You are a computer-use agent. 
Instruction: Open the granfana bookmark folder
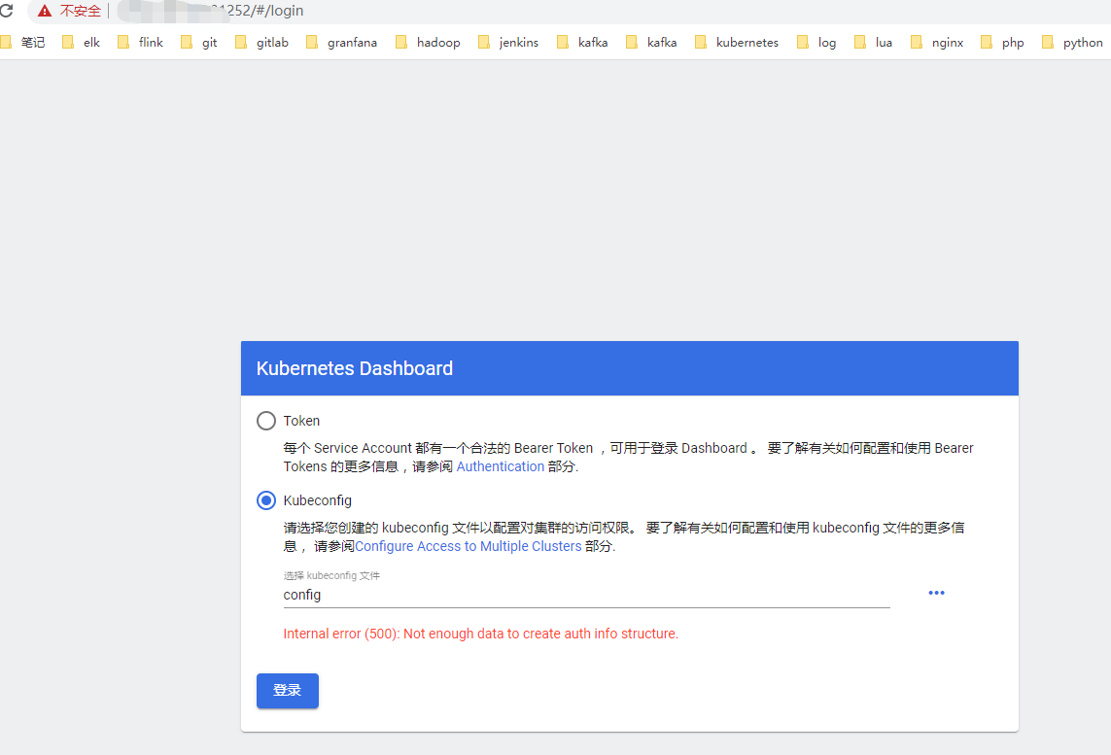pyautogui.click(x=341, y=43)
